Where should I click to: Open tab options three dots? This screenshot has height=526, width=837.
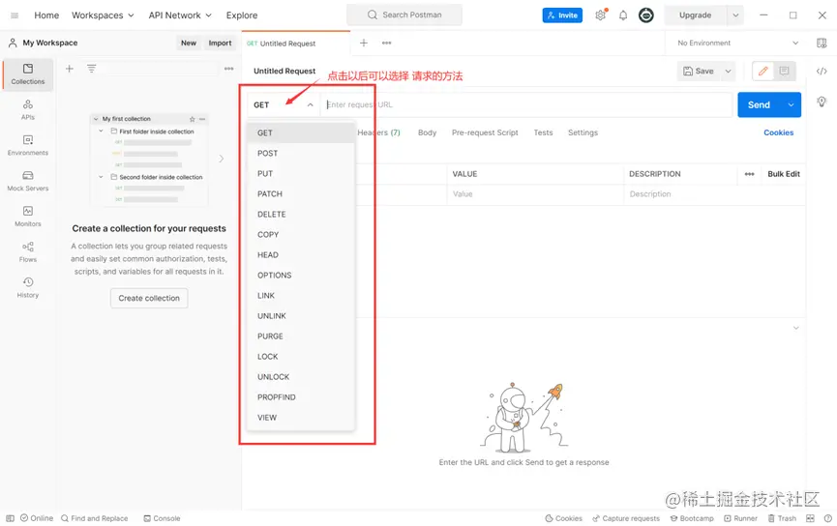tap(386, 43)
